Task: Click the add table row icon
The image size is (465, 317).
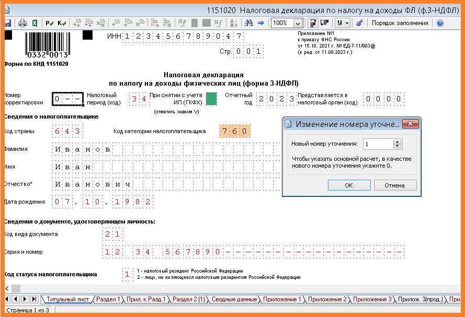Action: 155,23
